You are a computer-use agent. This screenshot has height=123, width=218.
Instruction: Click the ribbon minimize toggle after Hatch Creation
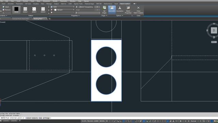pyautogui.click(x=134, y=4)
